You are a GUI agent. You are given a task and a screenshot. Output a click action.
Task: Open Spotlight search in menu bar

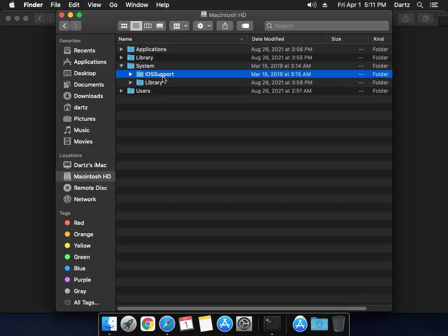(420, 5)
